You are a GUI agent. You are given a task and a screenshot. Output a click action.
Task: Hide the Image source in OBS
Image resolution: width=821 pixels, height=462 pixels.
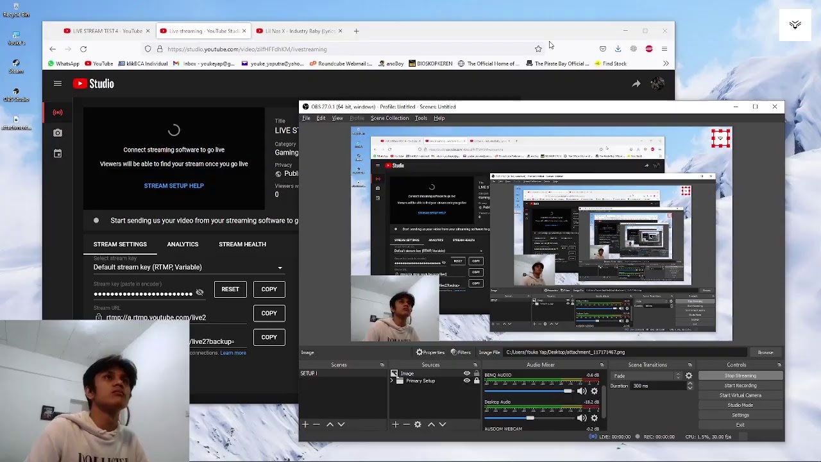466,373
